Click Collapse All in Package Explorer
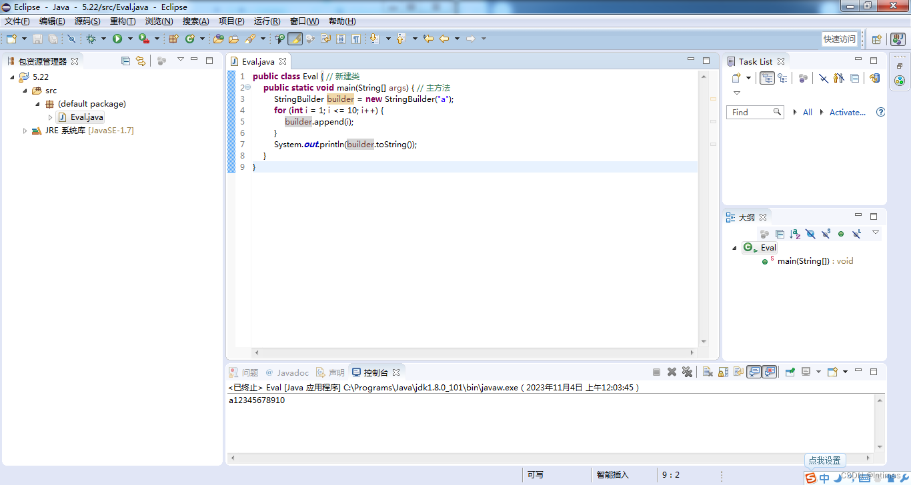This screenshot has height=485, width=911. point(125,61)
